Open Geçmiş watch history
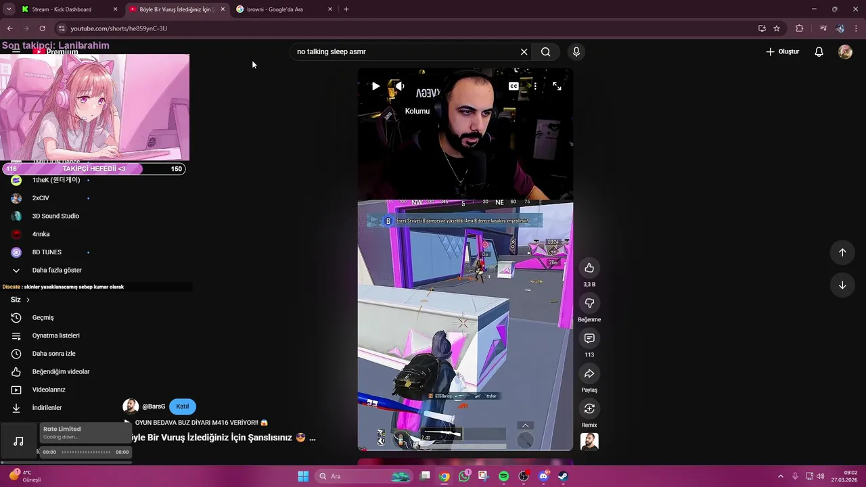866x487 pixels. click(x=43, y=317)
